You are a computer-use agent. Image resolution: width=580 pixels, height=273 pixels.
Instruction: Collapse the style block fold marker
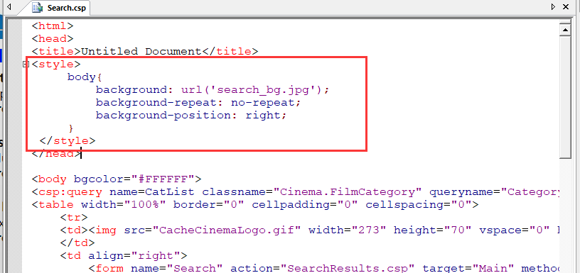(26, 65)
